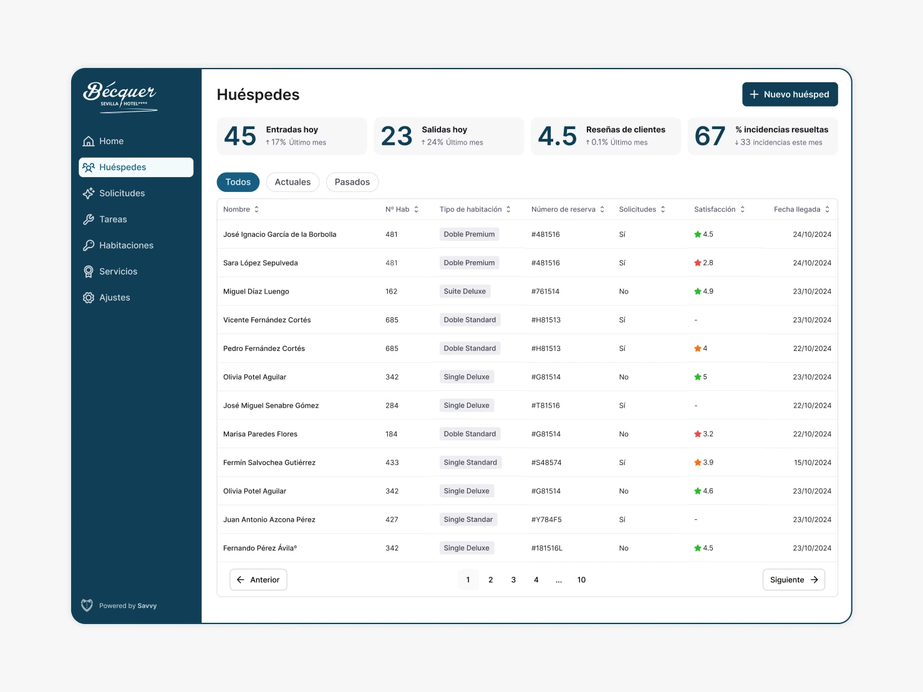Select the Todos filter toggle
Image resolution: width=923 pixels, height=692 pixels.
[x=238, y=182]
